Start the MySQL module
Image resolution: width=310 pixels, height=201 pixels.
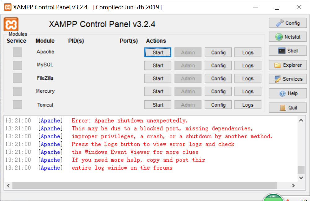pos(158,65)
